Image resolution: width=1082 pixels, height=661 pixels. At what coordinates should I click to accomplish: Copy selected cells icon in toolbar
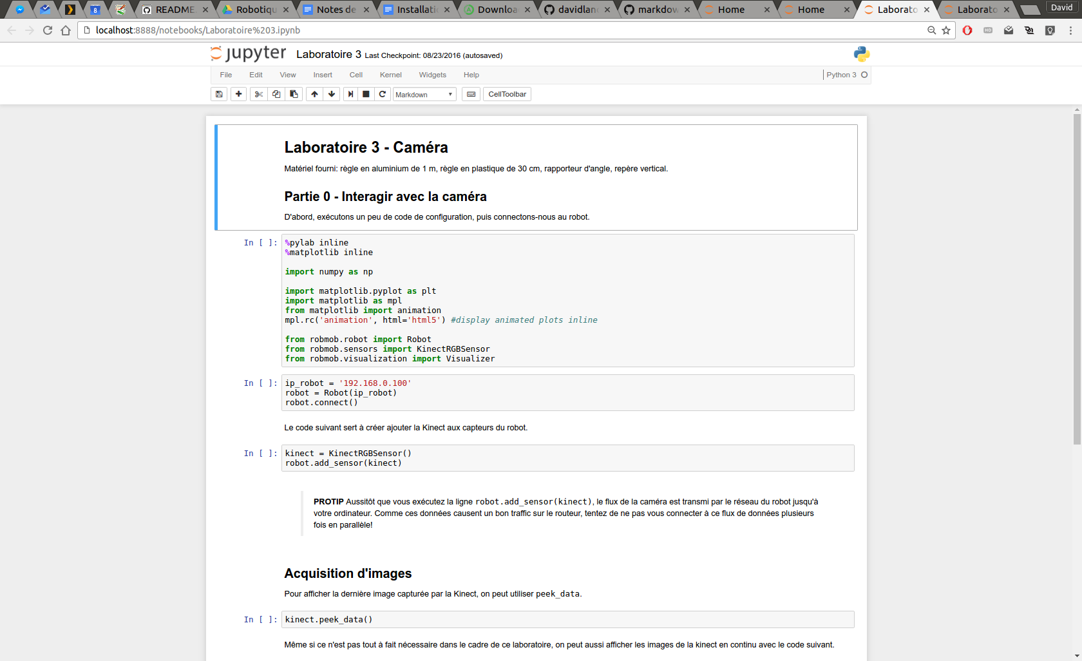[276, 94]
